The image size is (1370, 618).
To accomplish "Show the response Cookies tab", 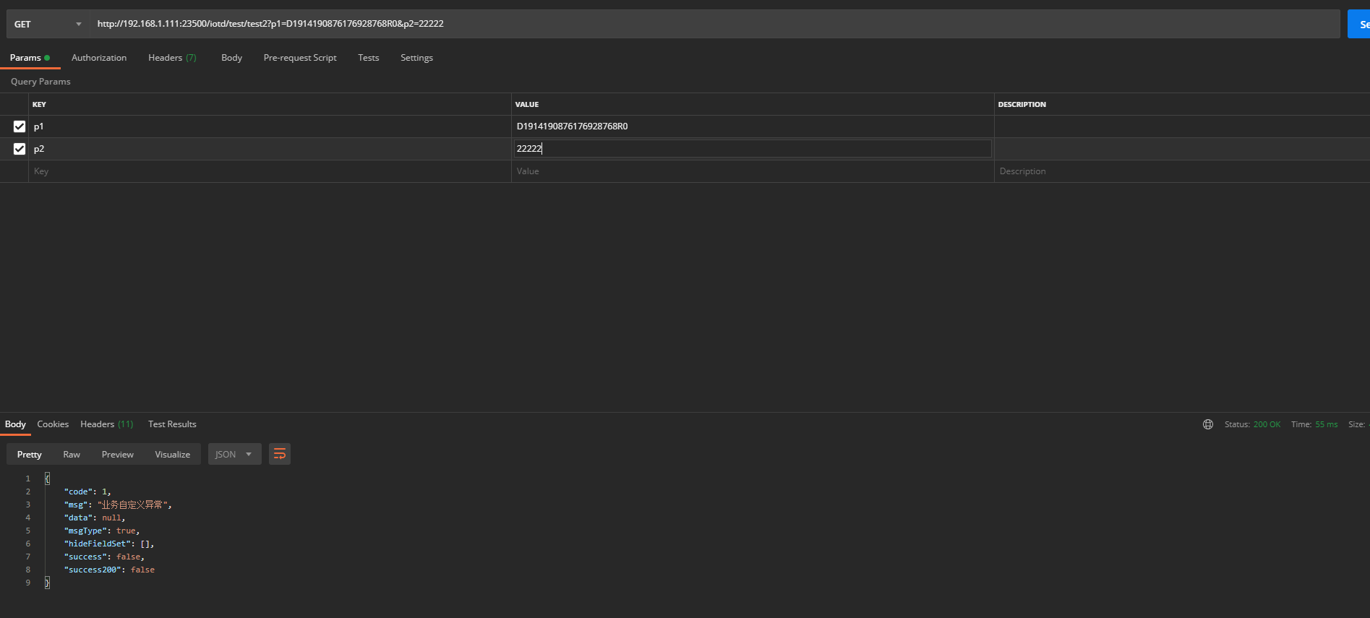I will (53, 424).
